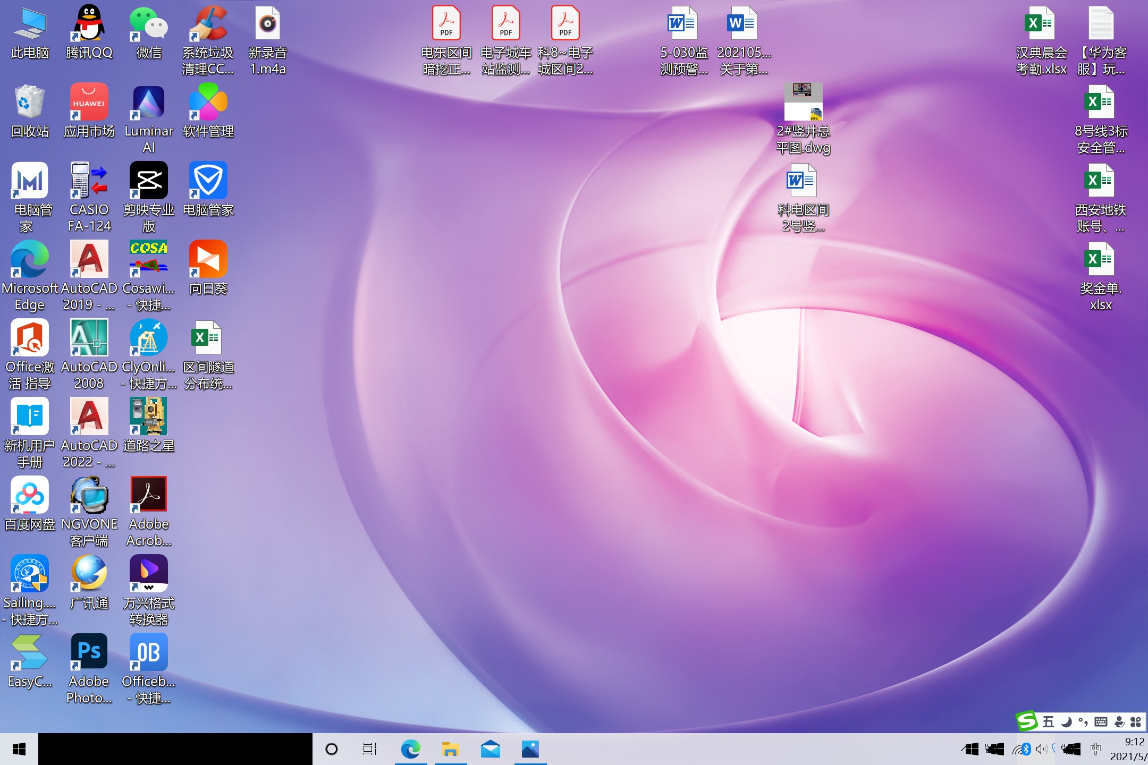The image size is (1148, 765).
Task: Select the 软件管理 colorful clover icon
Action: [x=208, y=112]
